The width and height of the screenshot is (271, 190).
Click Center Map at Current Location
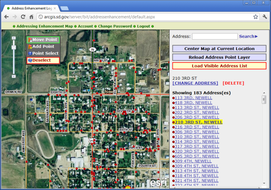pos(219,49)
